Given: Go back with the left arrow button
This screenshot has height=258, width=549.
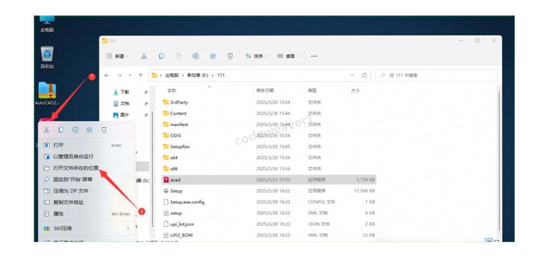Looking at the screenshot, I should click(107, 75).
